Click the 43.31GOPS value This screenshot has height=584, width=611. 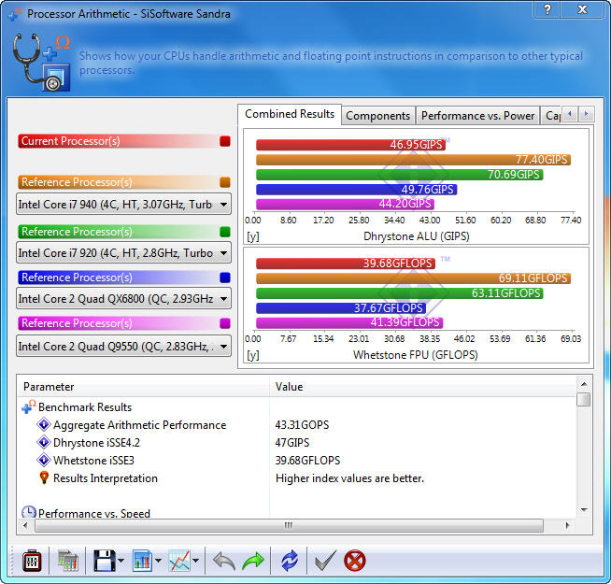pos(302,424)
